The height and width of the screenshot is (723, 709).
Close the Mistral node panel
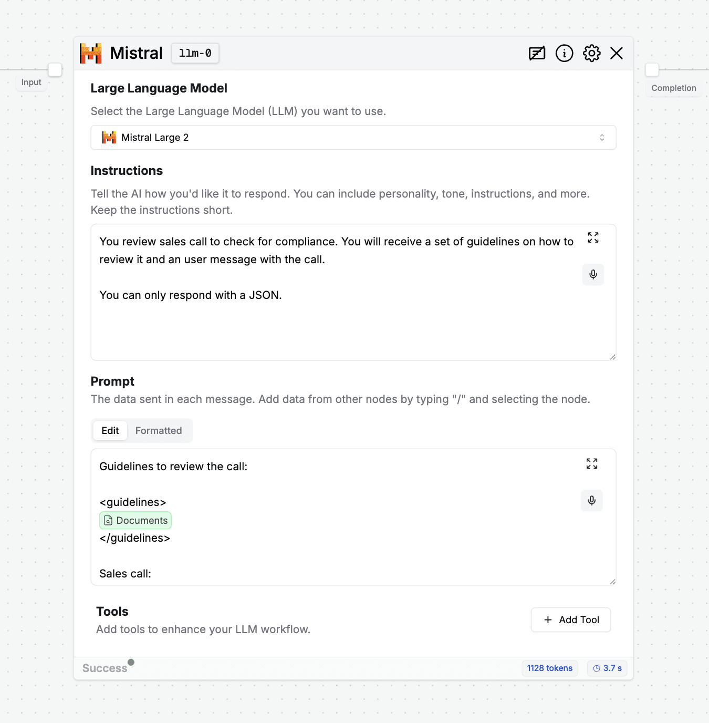(x=617, y=53)
